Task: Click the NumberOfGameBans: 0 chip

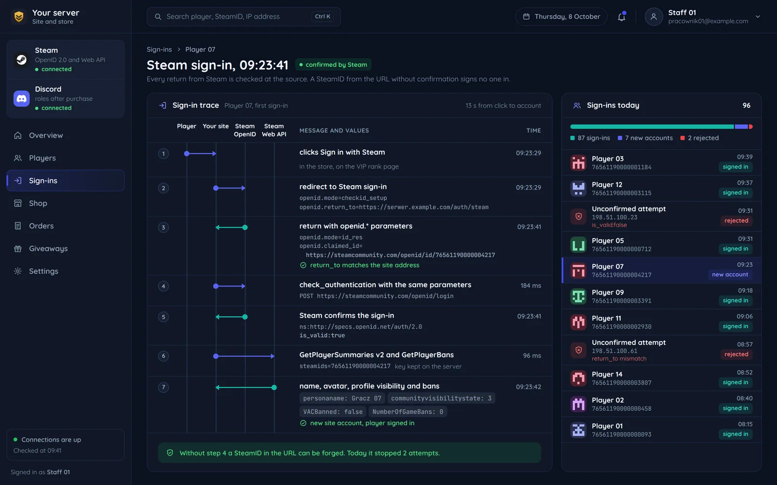Action: pyautogui.click(x=408, y=412)
